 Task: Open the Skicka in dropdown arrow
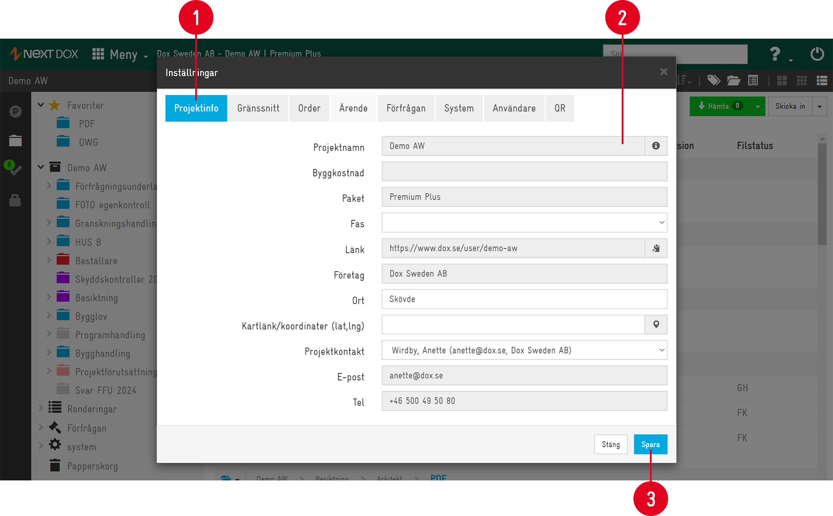(820, 106)
